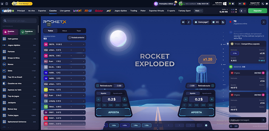The image size is (269, 131).
Task: Clear right bet amount with trash icon
Action: coord(185,105)
